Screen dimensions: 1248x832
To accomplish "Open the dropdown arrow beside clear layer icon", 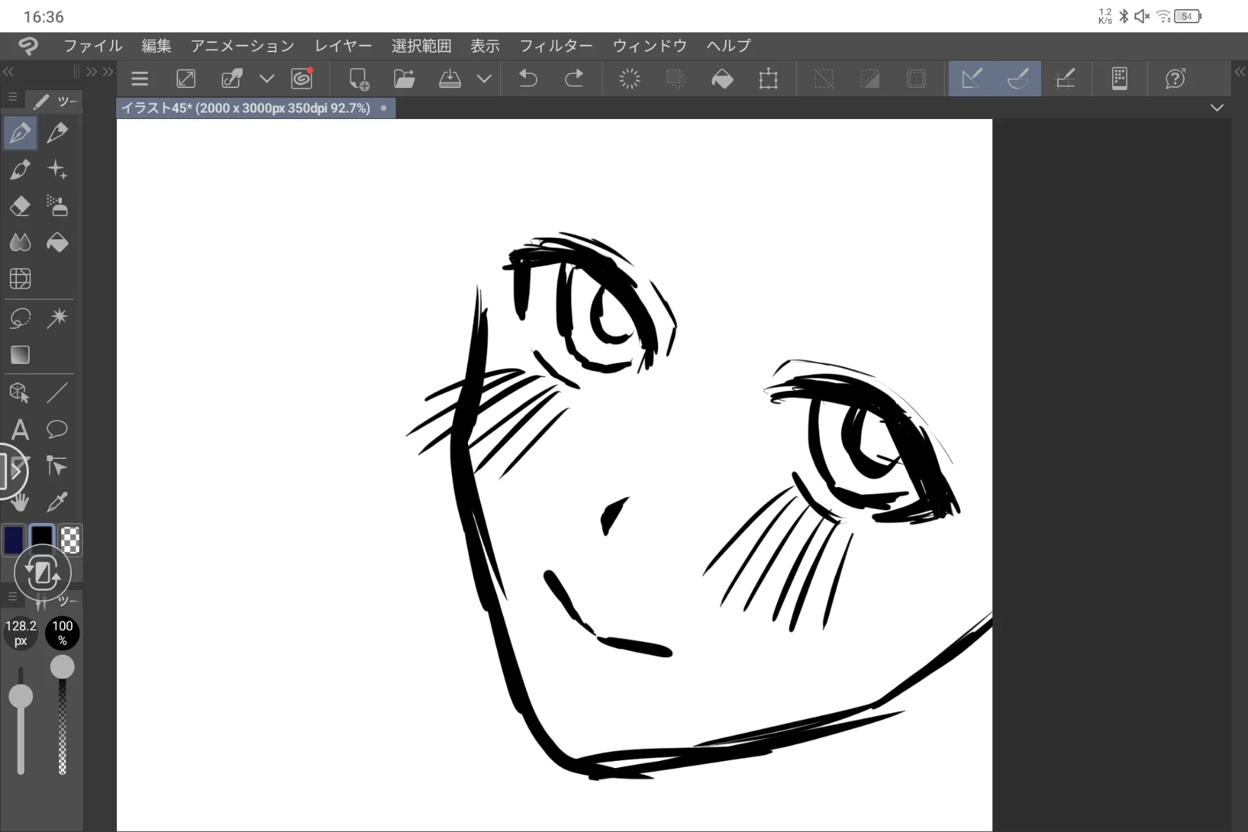I will coord(266,78).
